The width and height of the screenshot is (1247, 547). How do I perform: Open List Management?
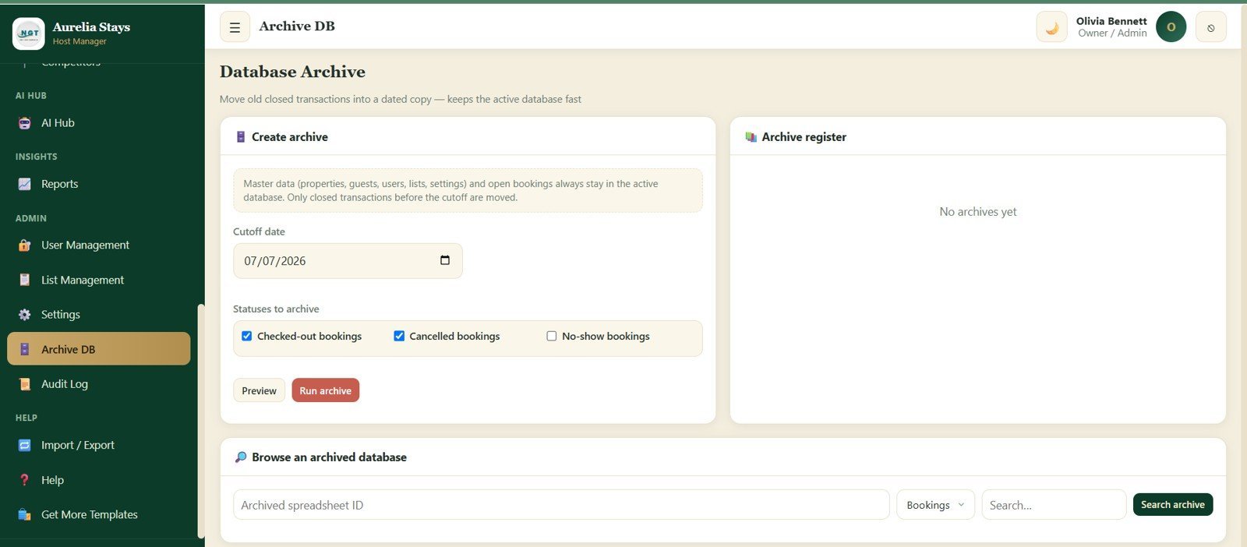tap(98, 280)
